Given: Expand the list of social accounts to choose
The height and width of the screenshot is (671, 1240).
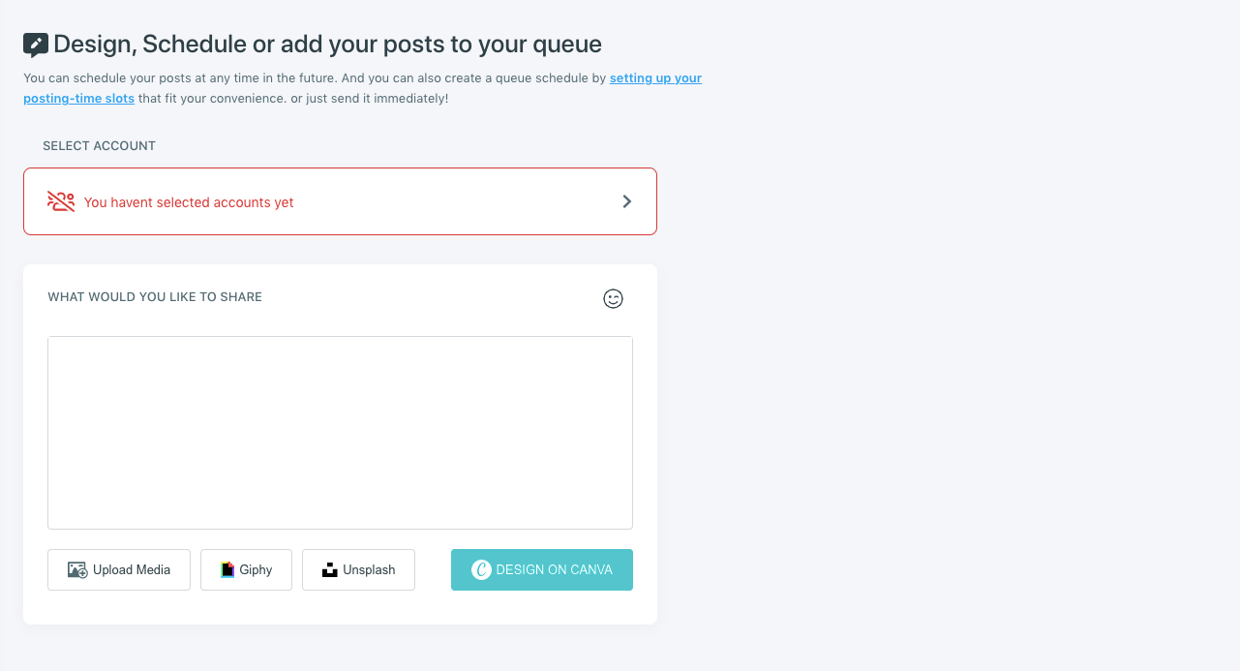Looking at the screenshot, I should 340,201.
